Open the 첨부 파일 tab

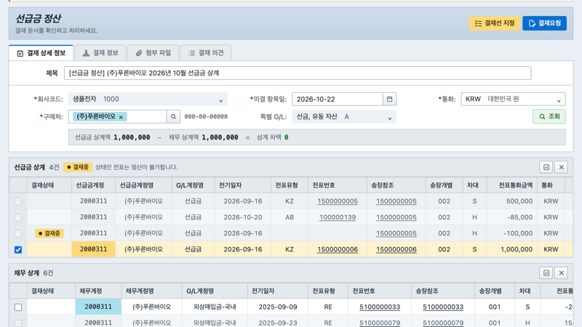[153, 53]
